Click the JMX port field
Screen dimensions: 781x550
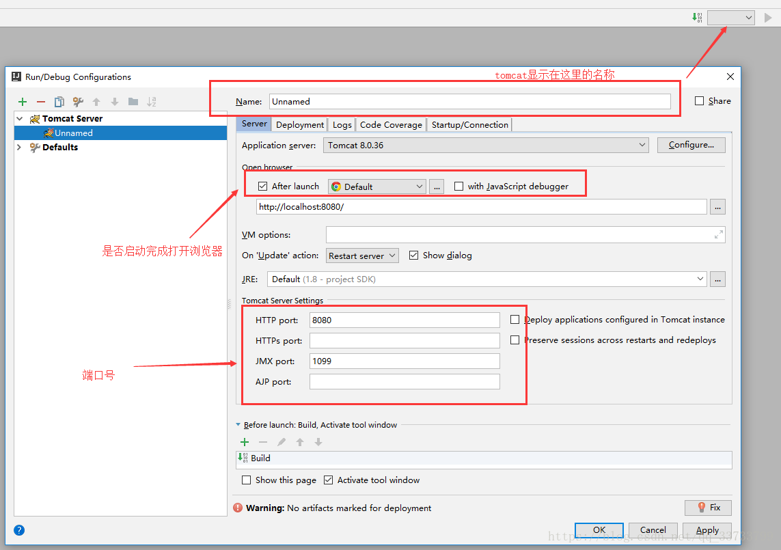[x=405, y=361]
